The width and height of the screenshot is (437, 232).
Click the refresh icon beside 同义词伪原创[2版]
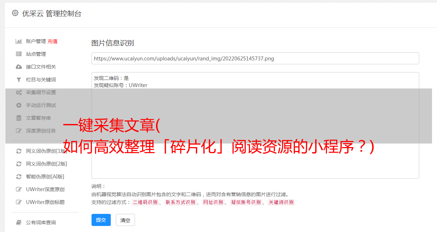[x=19, y=164]
